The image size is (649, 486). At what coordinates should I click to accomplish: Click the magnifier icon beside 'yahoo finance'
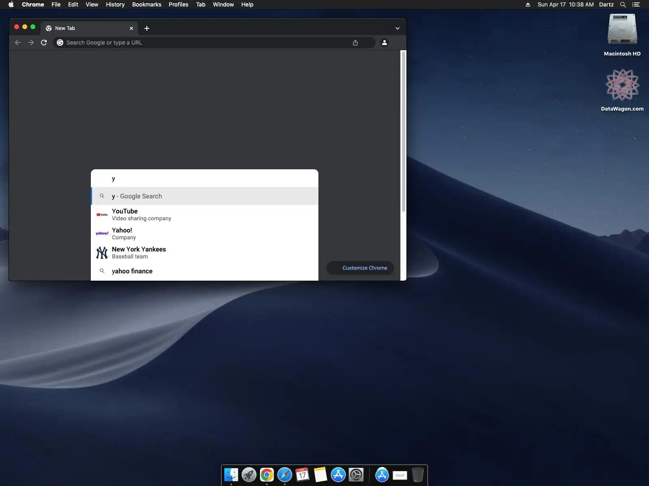102,271
